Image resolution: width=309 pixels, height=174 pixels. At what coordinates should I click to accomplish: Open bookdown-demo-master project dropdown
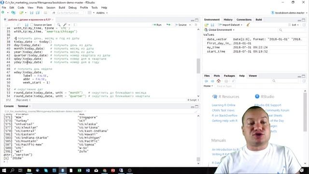(x=289, y=13)
